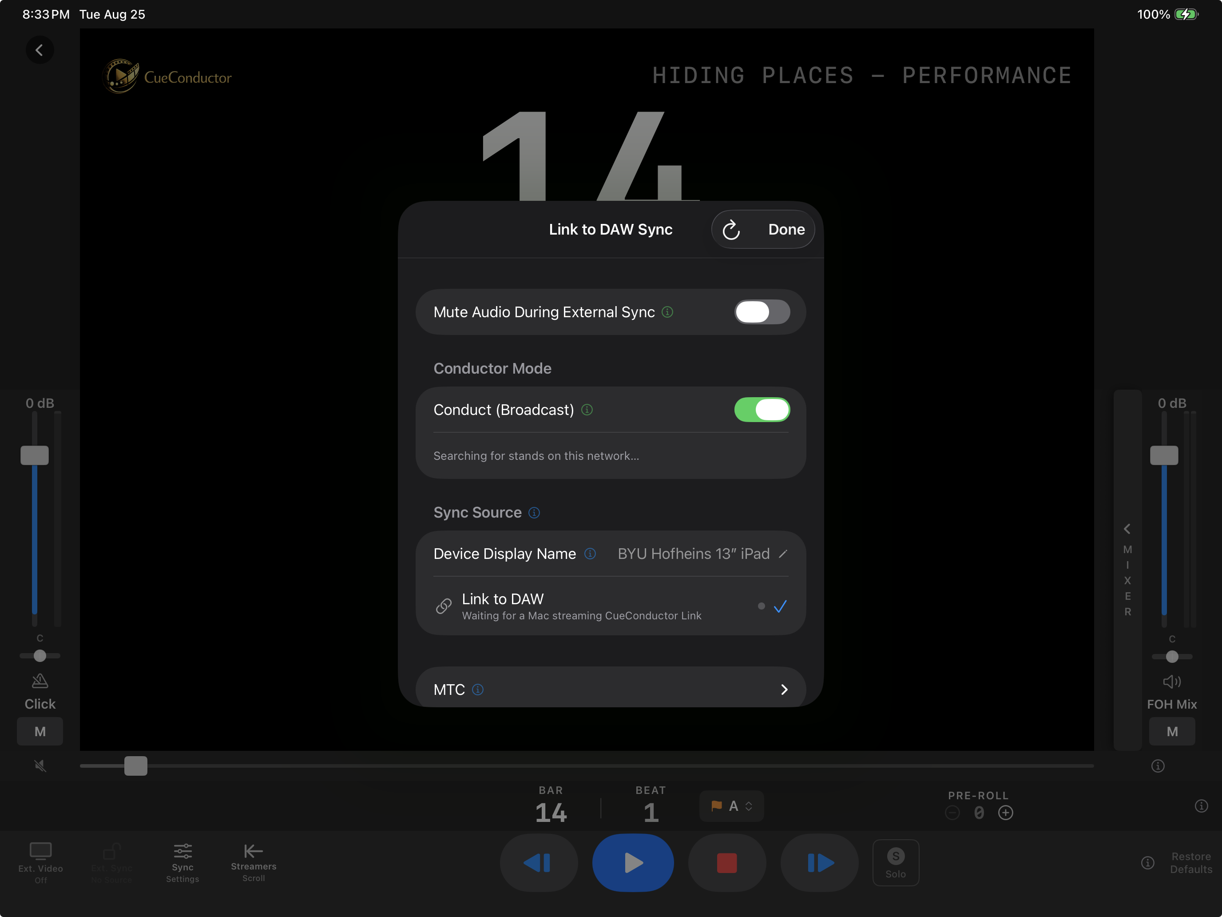The image size is (1222, 917).
Task: Tap info icon beside Device Display Name
Action: click(x=590, y=554)
